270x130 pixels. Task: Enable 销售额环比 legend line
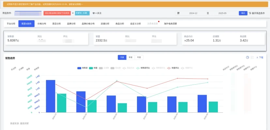click(x=158, y=68)
